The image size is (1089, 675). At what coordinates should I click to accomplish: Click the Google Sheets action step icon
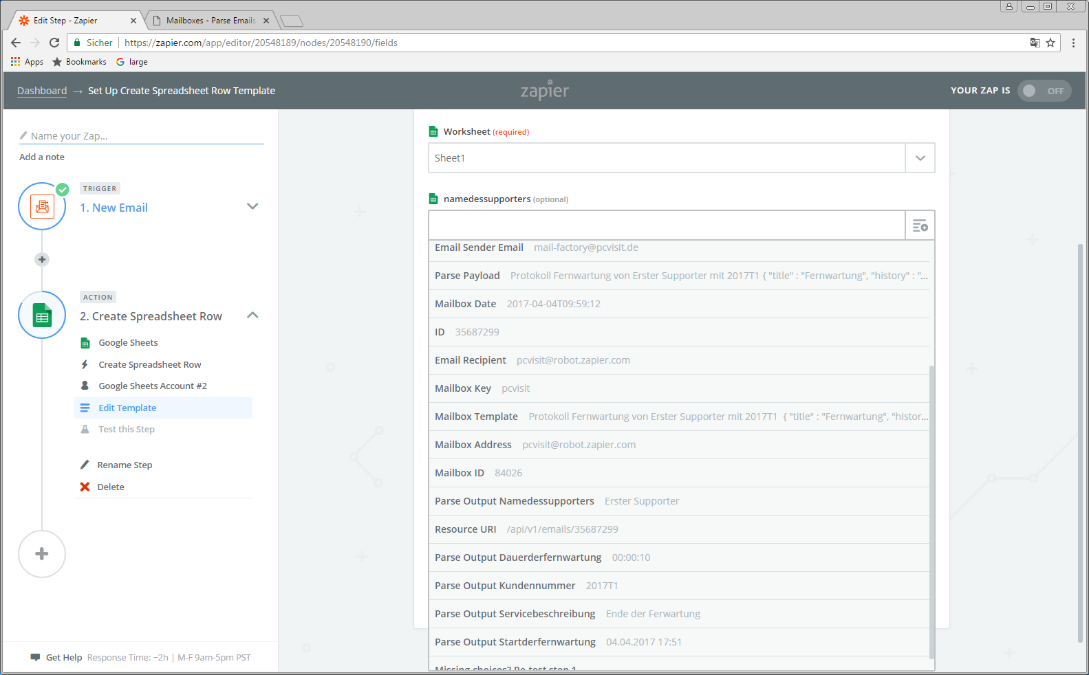click(x=42, y=316)
